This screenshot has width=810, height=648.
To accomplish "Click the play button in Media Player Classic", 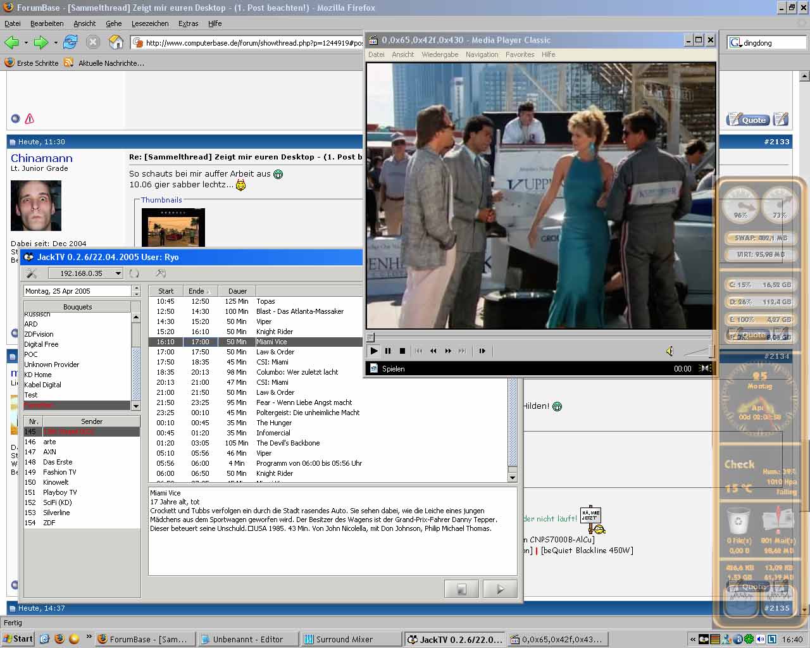I will coord(374,351).
